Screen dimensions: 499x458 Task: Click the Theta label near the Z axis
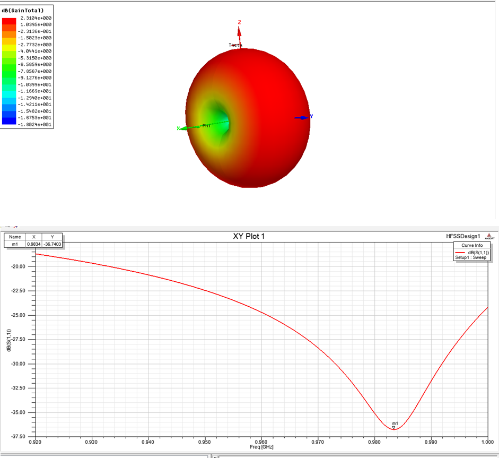(x=235, y=45)
